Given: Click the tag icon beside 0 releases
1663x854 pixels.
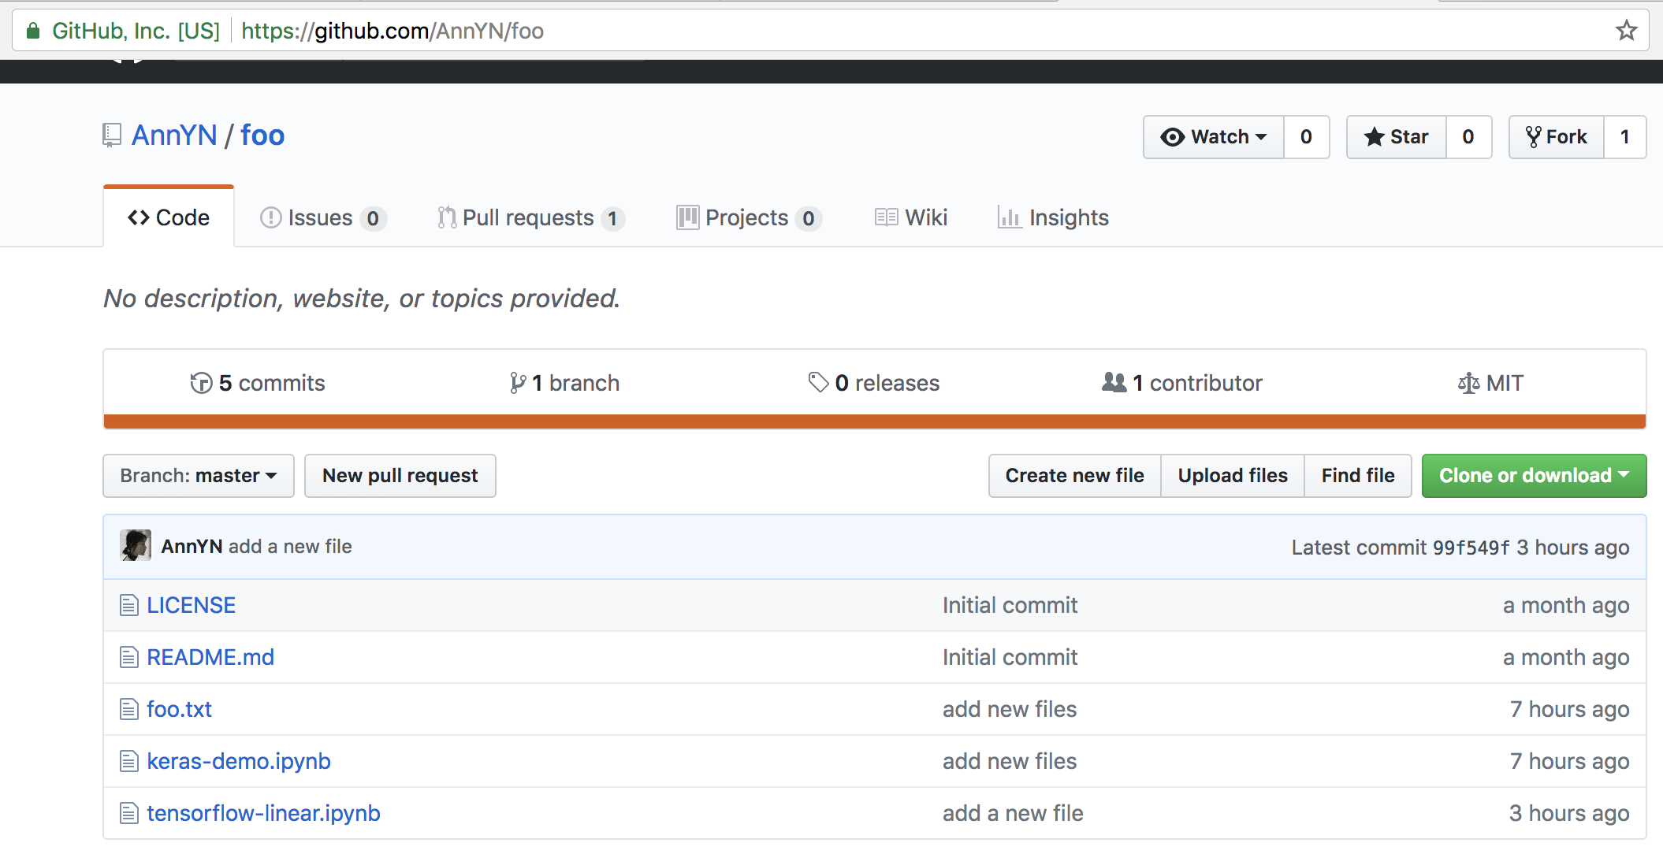Looking at the screenshot, I should point(818,382).
